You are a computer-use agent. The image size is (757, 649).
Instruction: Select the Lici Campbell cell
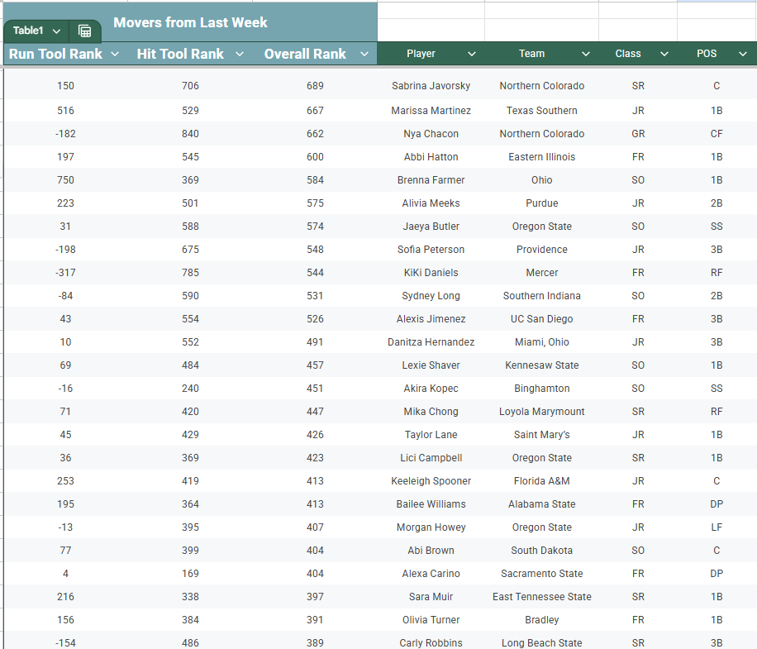[x=431, y=458]
